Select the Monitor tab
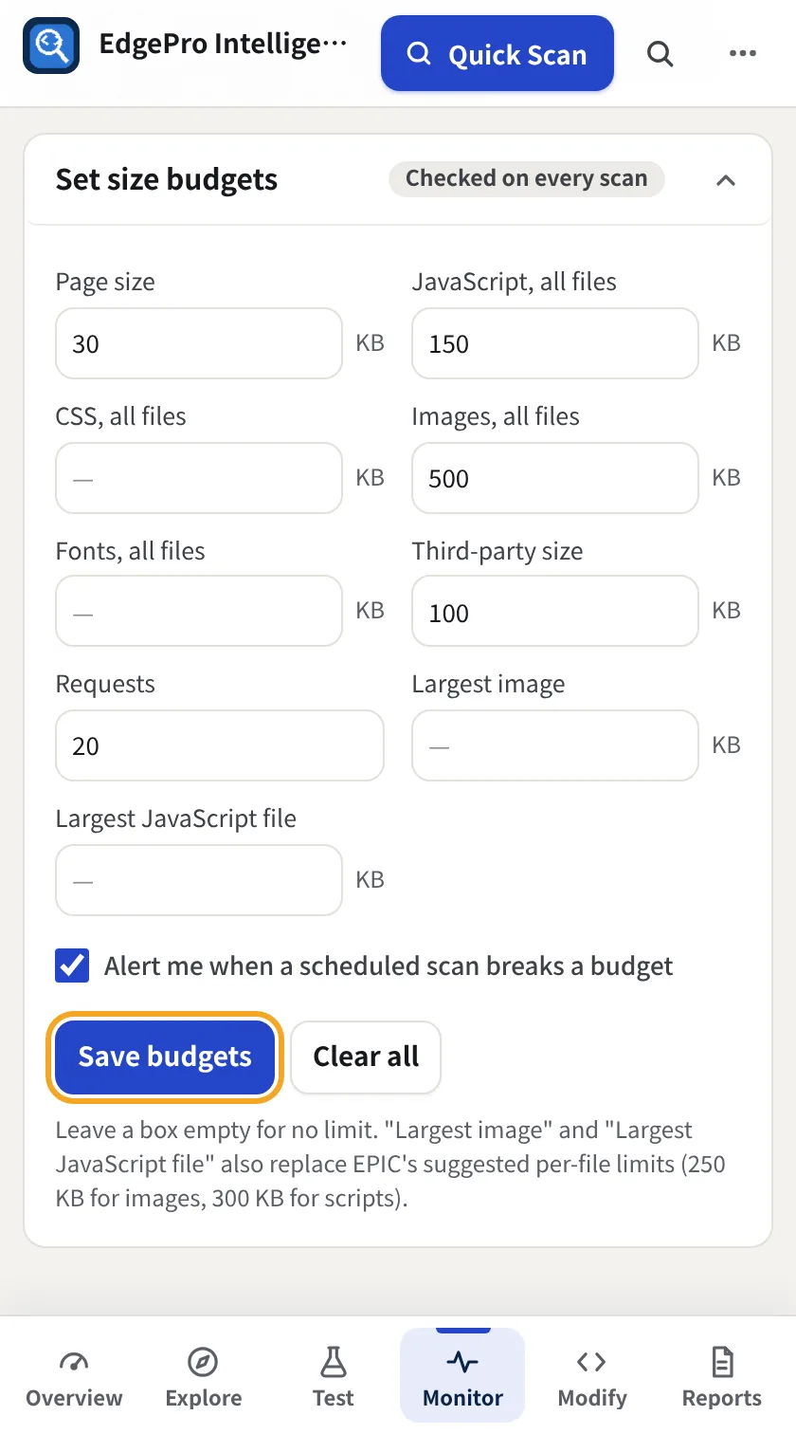This screenshot has width=796, height=1434. pos(462,1375)
